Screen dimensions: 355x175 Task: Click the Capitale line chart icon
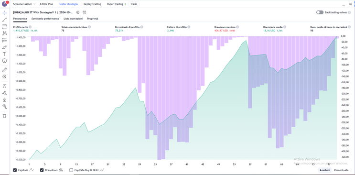[32, 170]
